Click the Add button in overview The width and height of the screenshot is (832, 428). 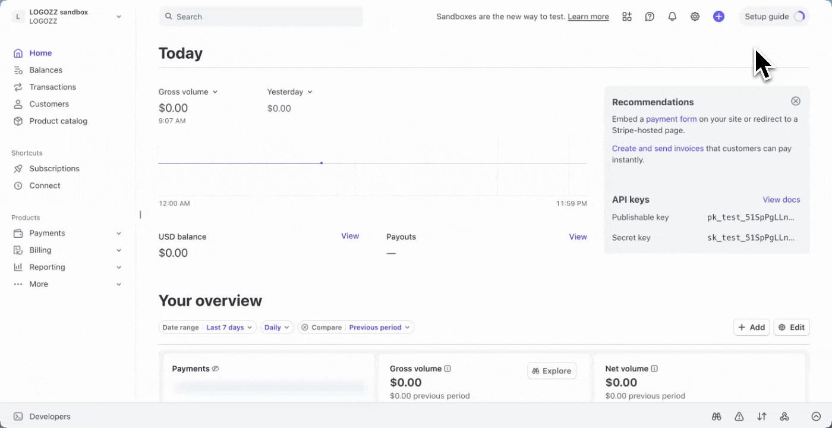pyautogui.click(x=751, y=328)
